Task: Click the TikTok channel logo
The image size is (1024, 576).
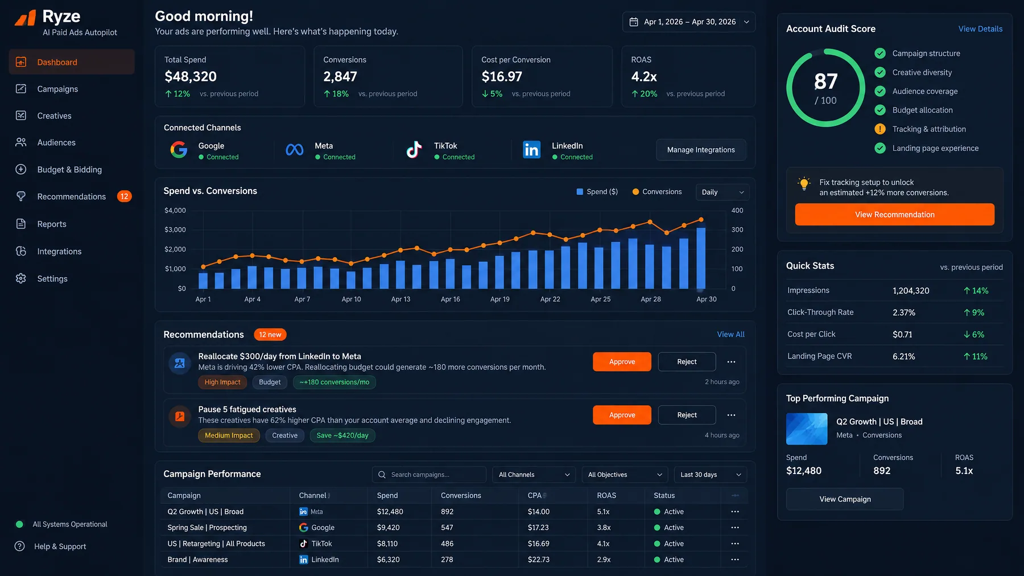Action: (x=414, y=150)
